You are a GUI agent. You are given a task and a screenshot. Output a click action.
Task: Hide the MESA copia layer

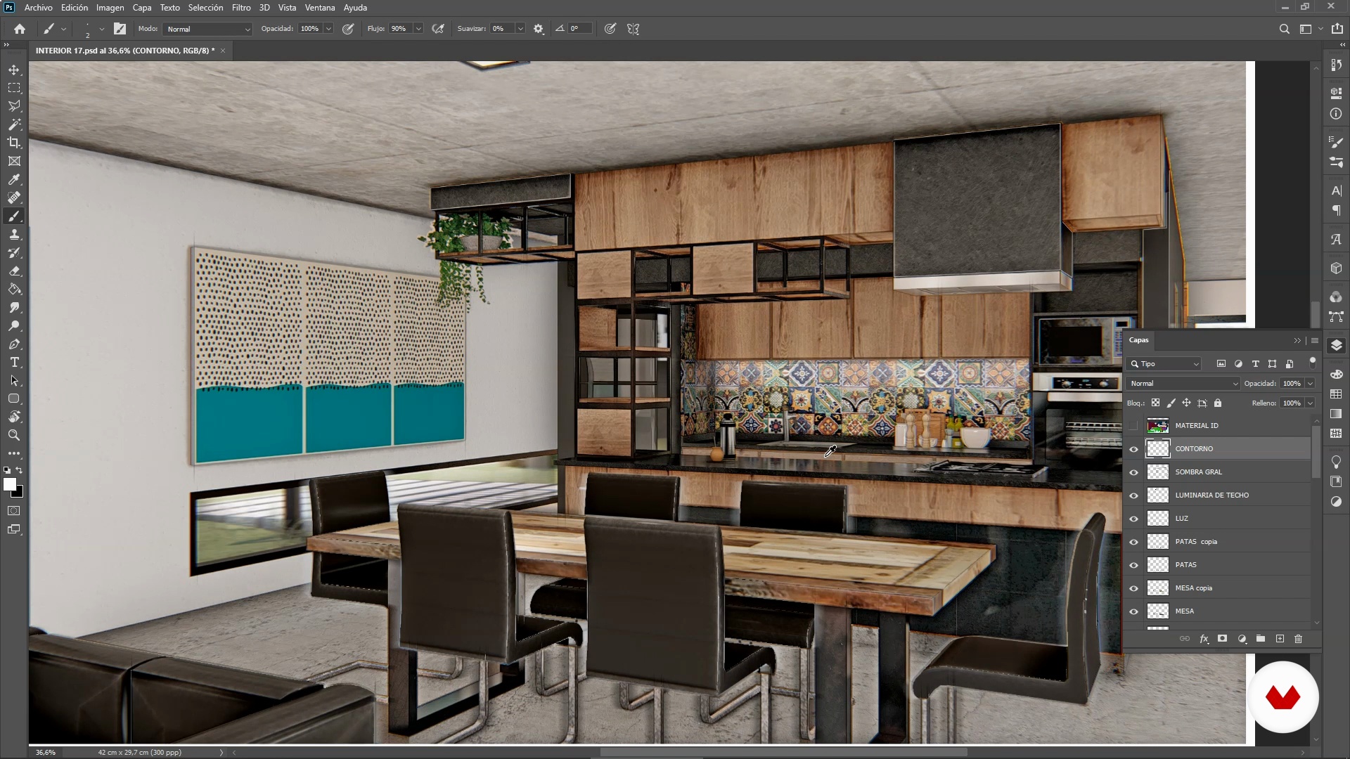[1133, 588]
